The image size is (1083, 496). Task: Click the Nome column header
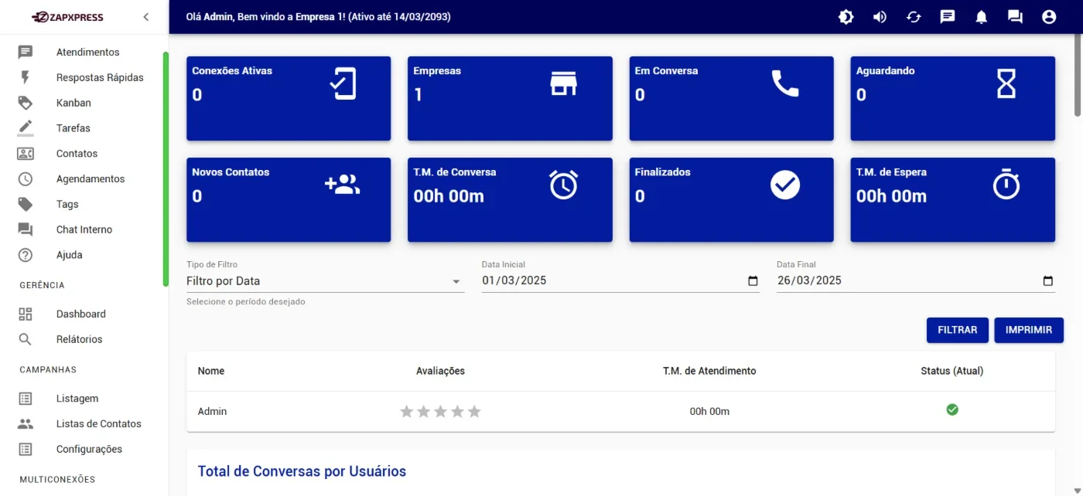coord(211,371)
